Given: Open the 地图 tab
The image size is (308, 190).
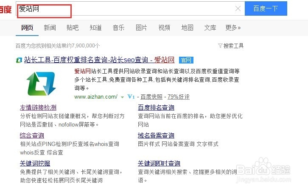Looking at the screenshot, I should coord(187,28).
